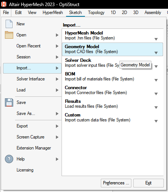
Task: Open the Preferences dialog
Action: pyautogui.click(x=116, y=183)
